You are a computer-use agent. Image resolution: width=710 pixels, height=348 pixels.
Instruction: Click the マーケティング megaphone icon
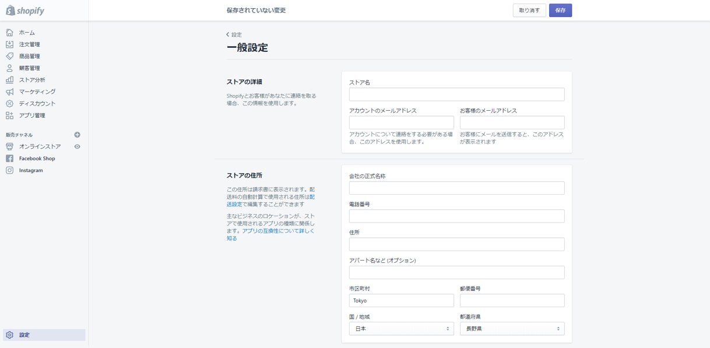(x=9, y=92)
